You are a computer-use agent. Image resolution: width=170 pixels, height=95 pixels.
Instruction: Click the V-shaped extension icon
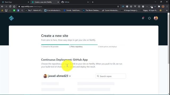pyautogui.click(x=135, y=6)
